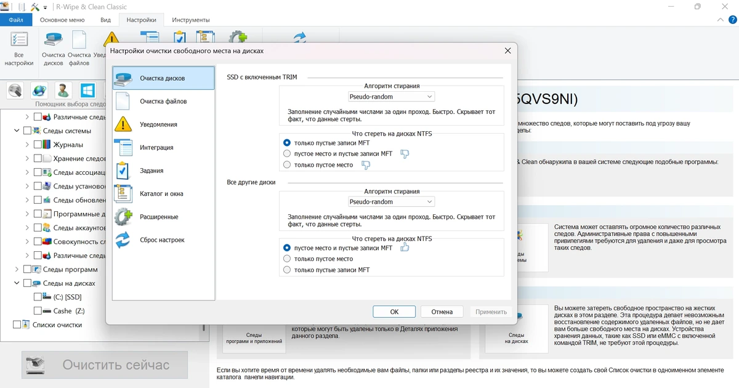Click the Сброс настроек reset icon

tap(124, 240)
